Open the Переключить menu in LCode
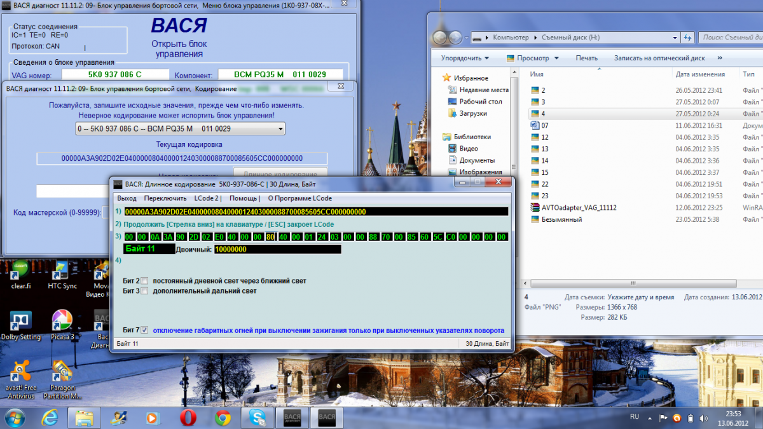763x429 pixels. (165, 198)
